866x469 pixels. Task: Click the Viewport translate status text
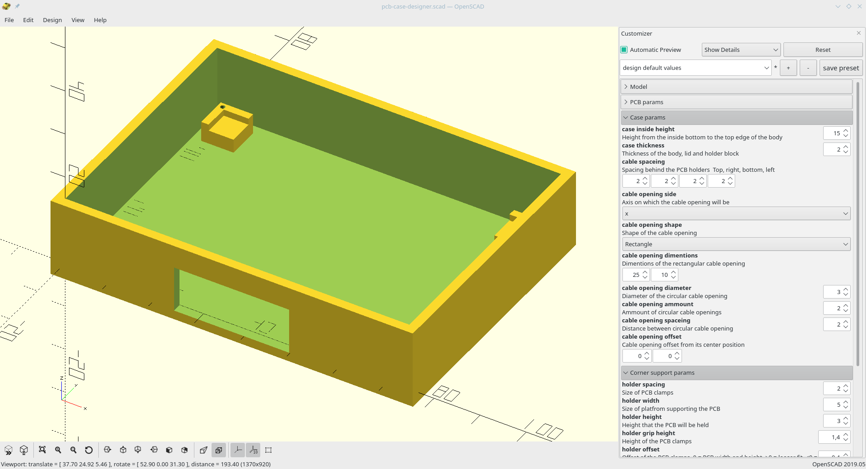click(136, 464)
